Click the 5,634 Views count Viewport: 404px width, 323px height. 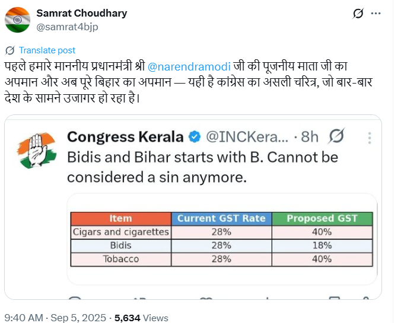coord(141,318)
